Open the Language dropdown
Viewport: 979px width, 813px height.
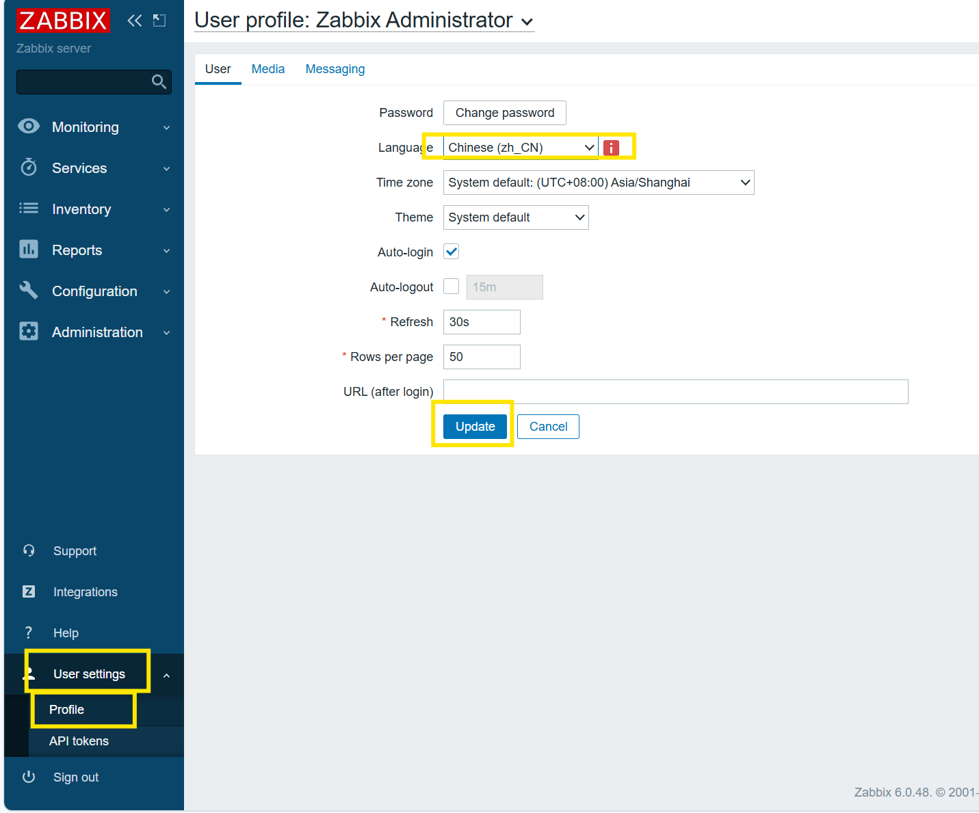521,148
